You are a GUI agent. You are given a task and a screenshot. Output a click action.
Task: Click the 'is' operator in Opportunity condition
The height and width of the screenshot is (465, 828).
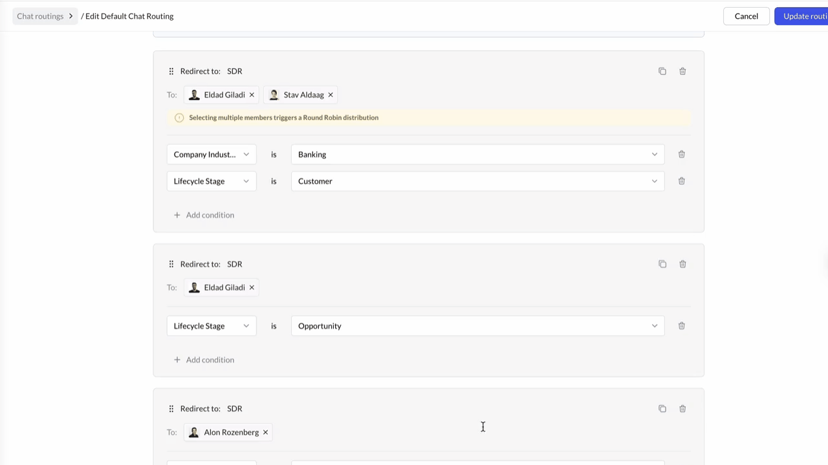tap(274, 325)
